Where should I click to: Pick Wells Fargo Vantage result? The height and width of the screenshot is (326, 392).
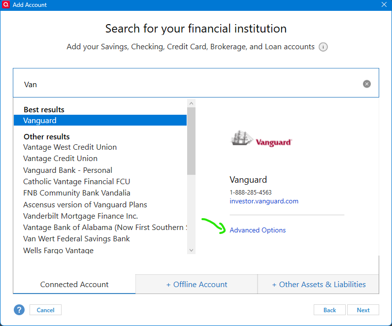click(58, 250)
